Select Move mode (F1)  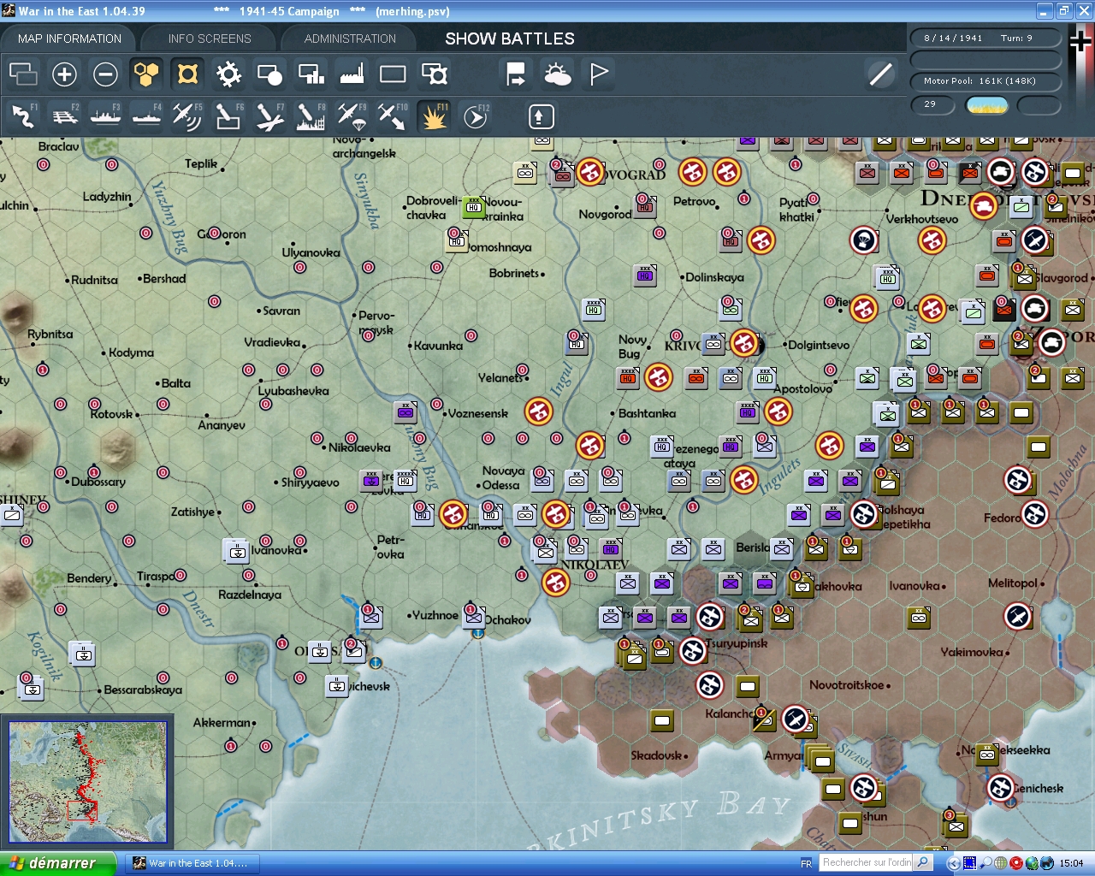click(23, 115)
